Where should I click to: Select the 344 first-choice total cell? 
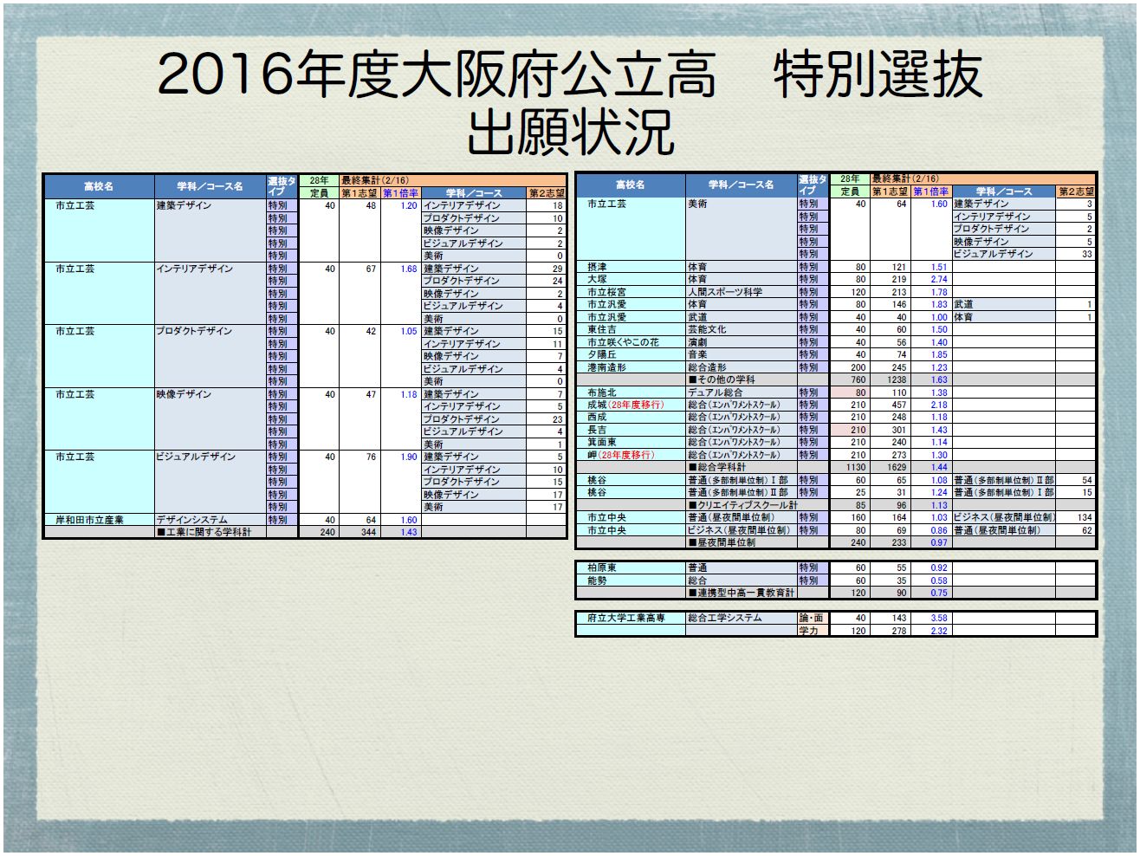pyautogui.click(x=360, y=532)
